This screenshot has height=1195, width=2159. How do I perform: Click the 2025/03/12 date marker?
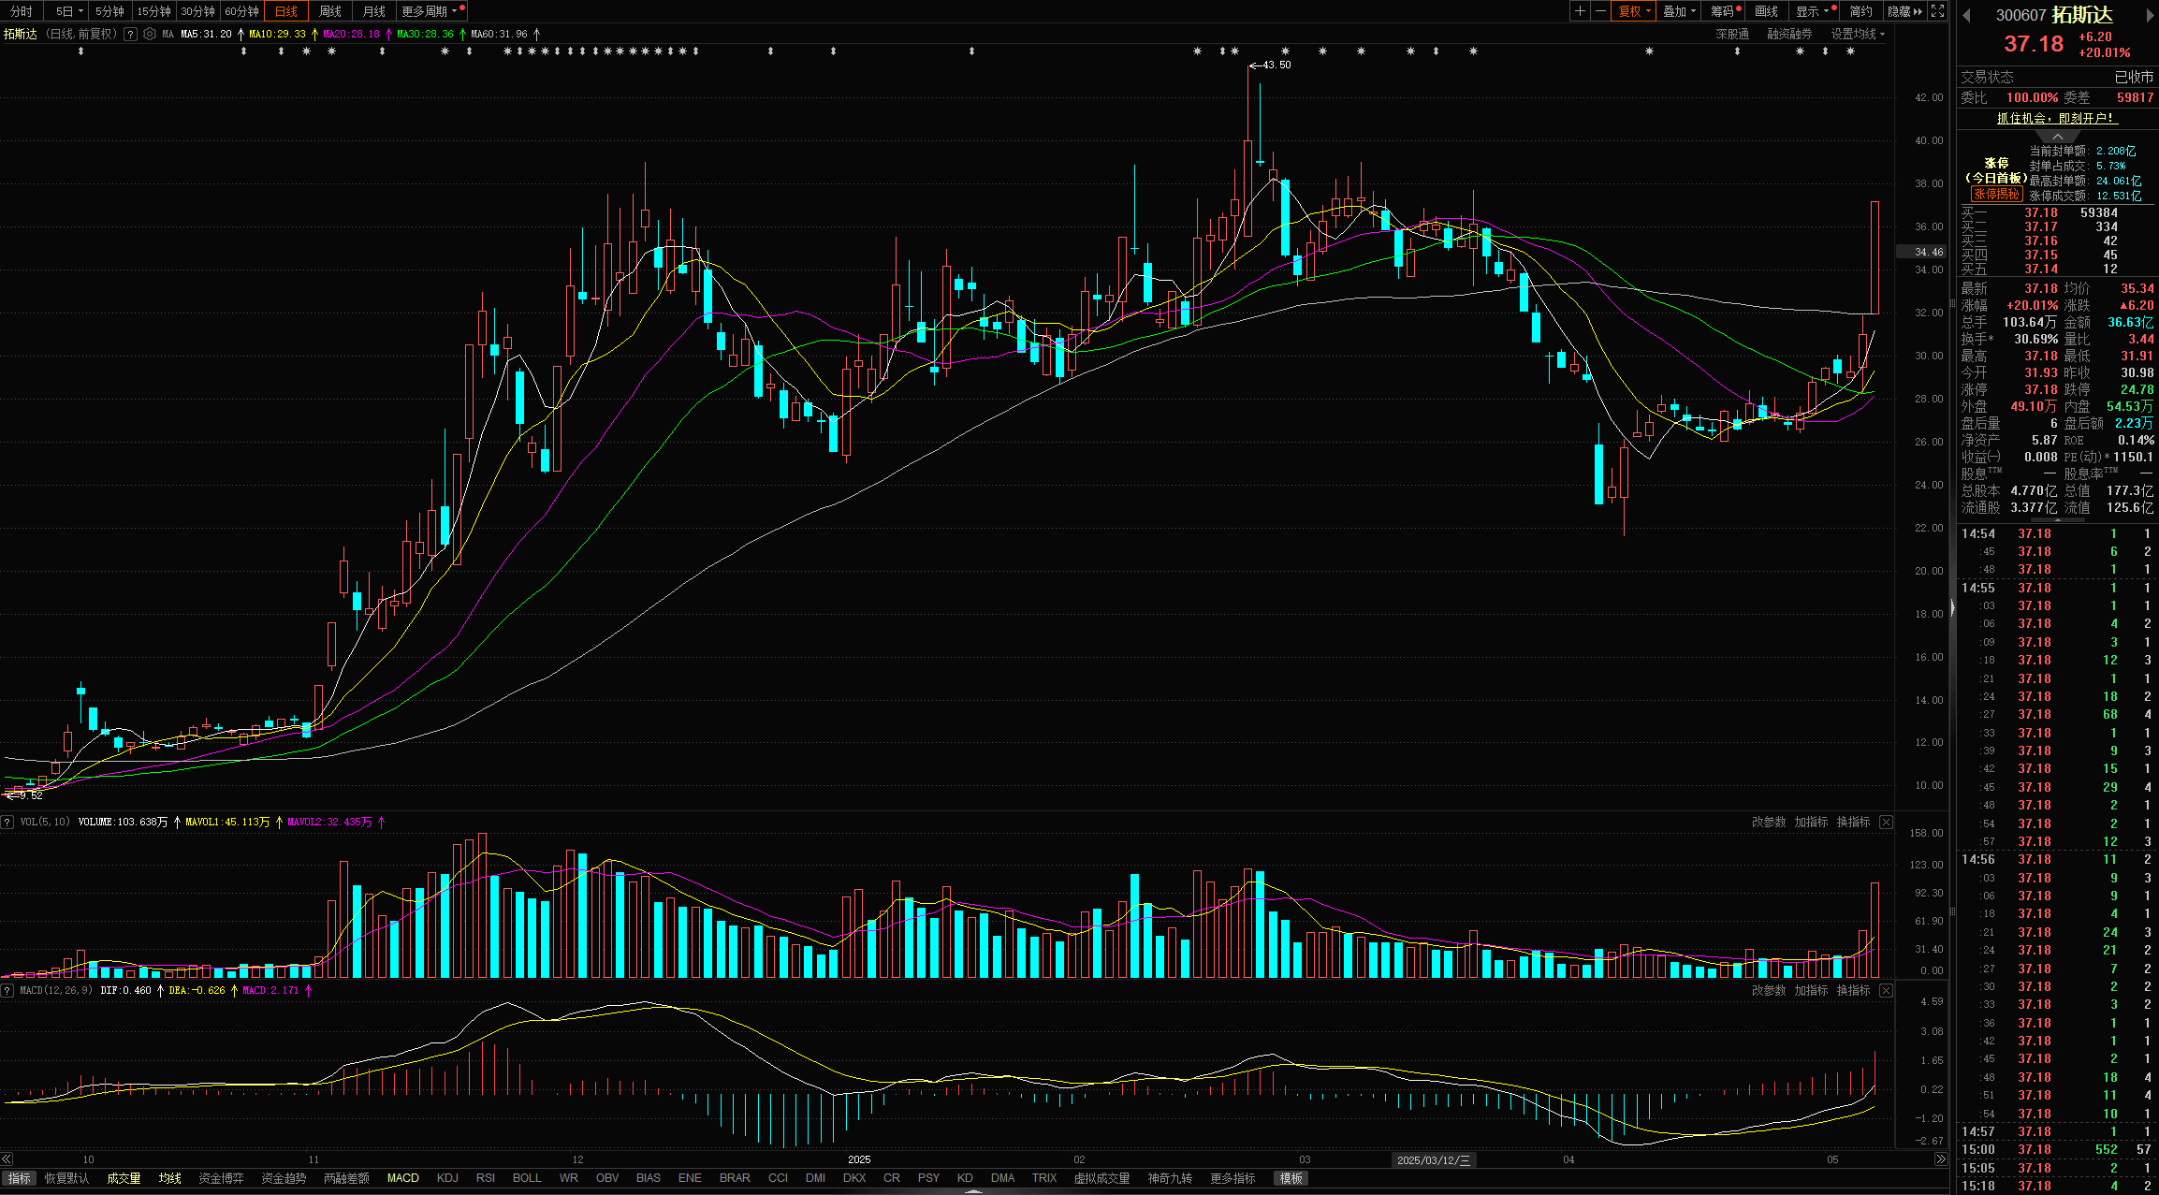(1433, 1159)
